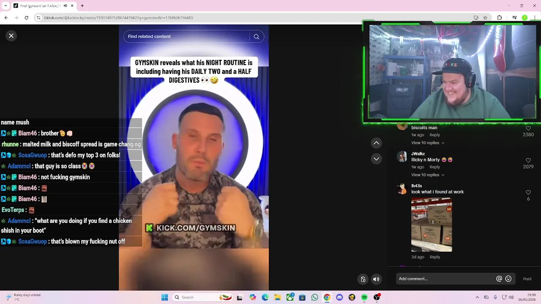The width and height of the screenshot is (541, 304).
Task: Switch to Google Chrome on the taskbar
Action: click(327, 298)
